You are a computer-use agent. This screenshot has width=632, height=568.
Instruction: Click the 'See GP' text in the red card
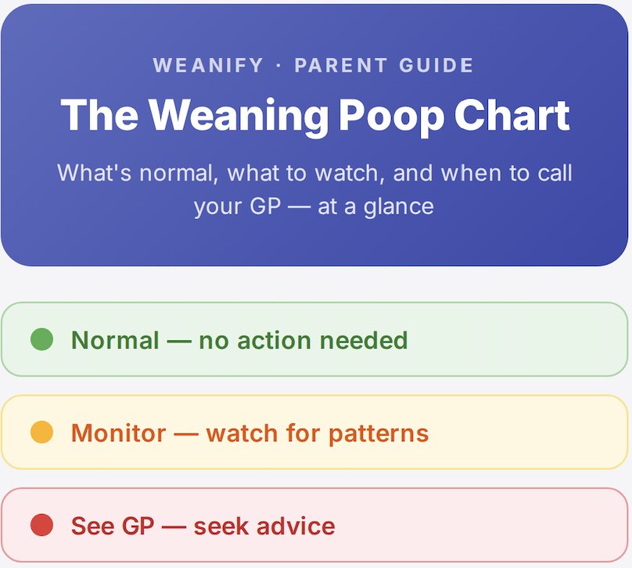click(x=113, y=526)
